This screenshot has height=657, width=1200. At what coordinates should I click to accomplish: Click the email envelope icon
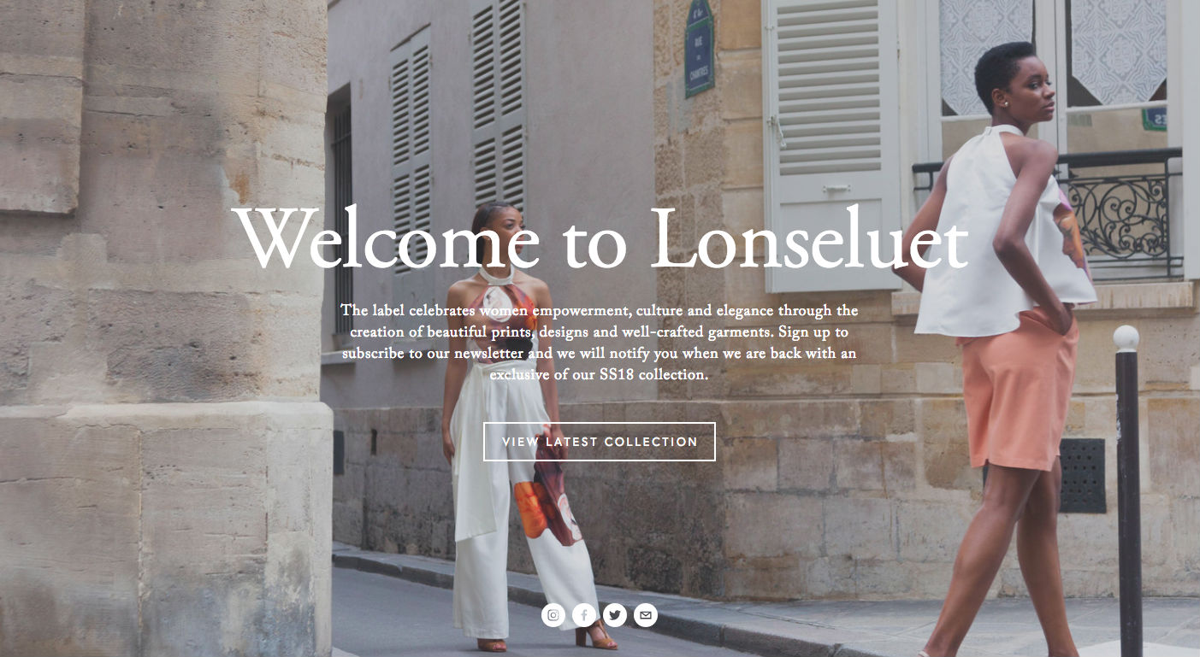point(646,615)
